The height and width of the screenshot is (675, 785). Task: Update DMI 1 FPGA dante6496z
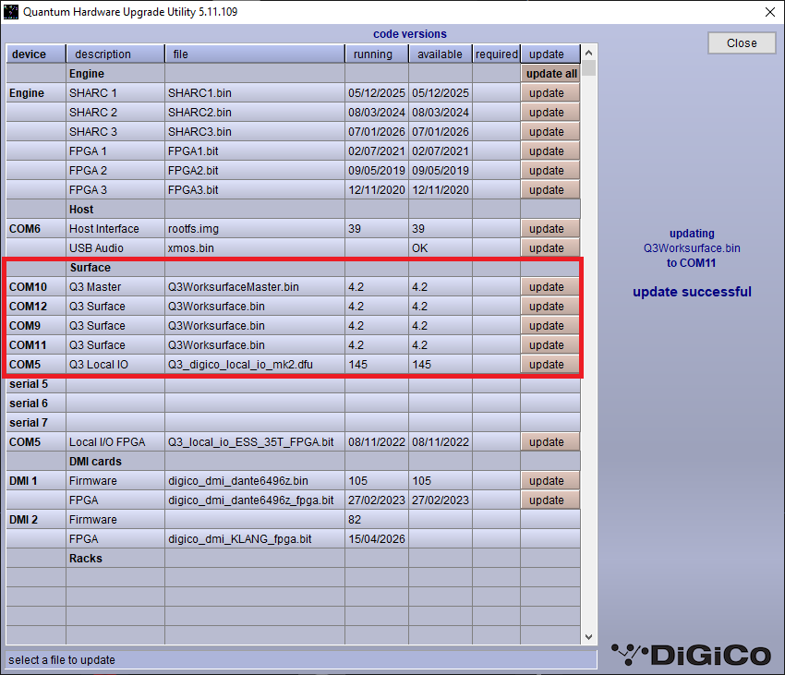550,500
